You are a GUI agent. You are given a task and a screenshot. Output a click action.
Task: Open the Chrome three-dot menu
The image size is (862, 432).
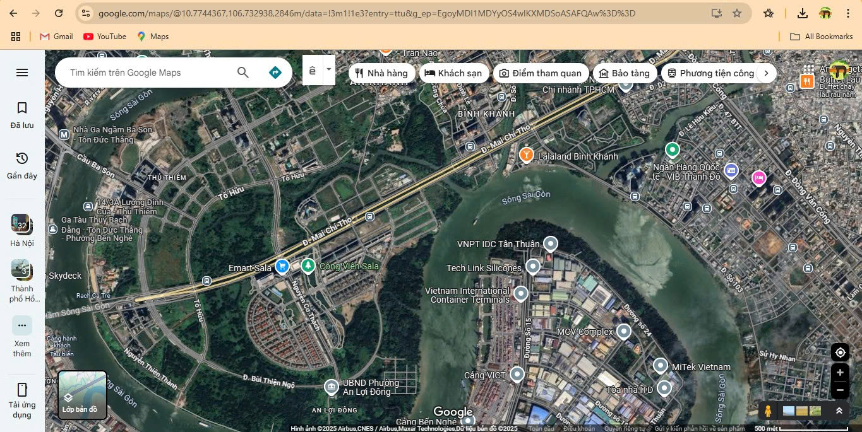(x=848, y=13)
